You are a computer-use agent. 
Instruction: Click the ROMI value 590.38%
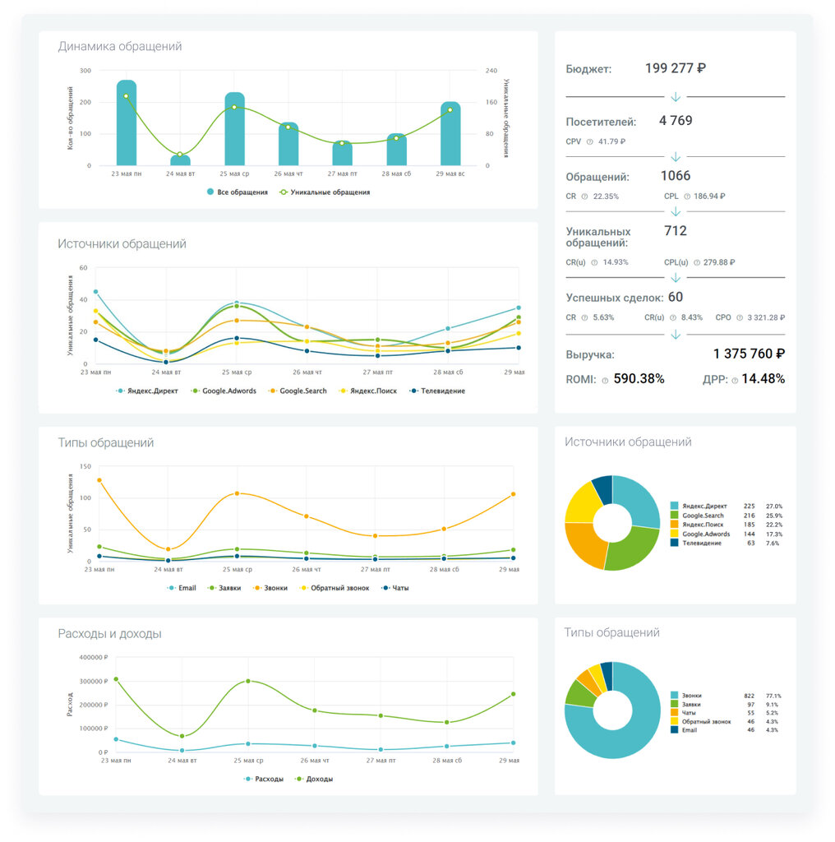coord(639,379)
